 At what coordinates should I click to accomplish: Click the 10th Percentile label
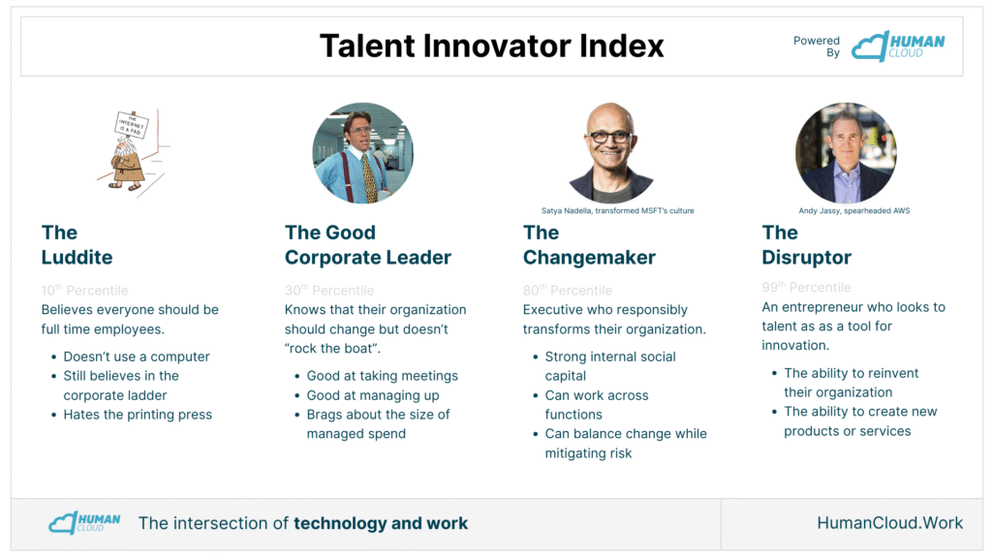(85, 290)
